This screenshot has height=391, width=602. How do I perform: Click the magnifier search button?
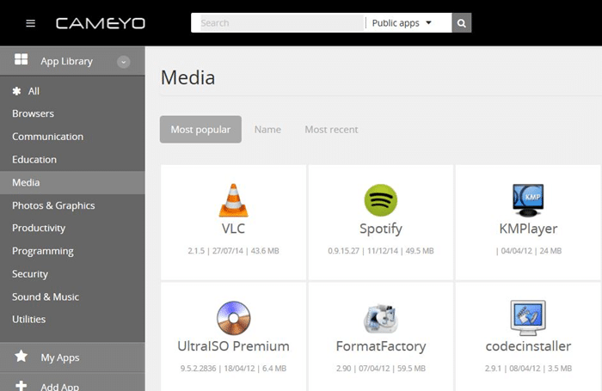(462, 23)
